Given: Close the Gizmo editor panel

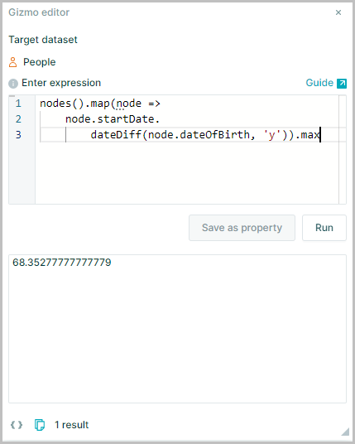Looking at the screenshot, I should 338,12.
